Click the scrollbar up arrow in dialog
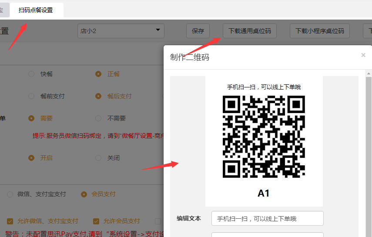Viewport: 372px width, 237px height. 369,73
